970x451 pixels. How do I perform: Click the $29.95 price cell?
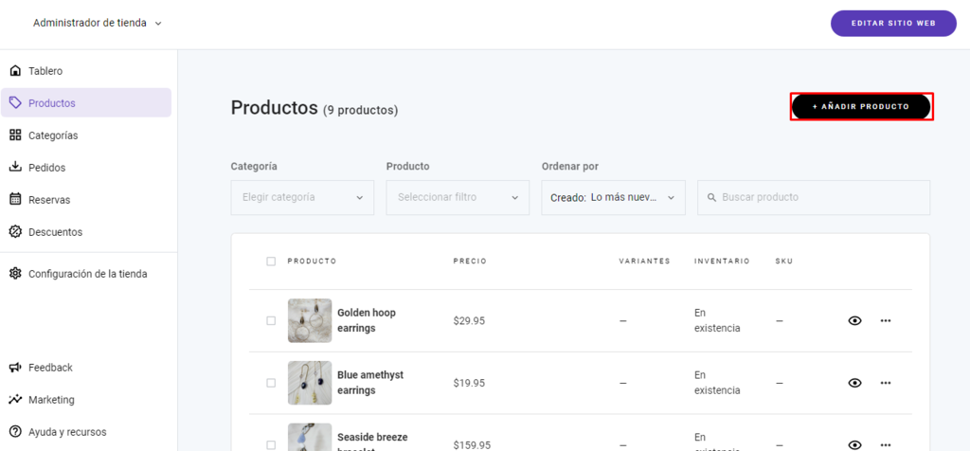469,320
